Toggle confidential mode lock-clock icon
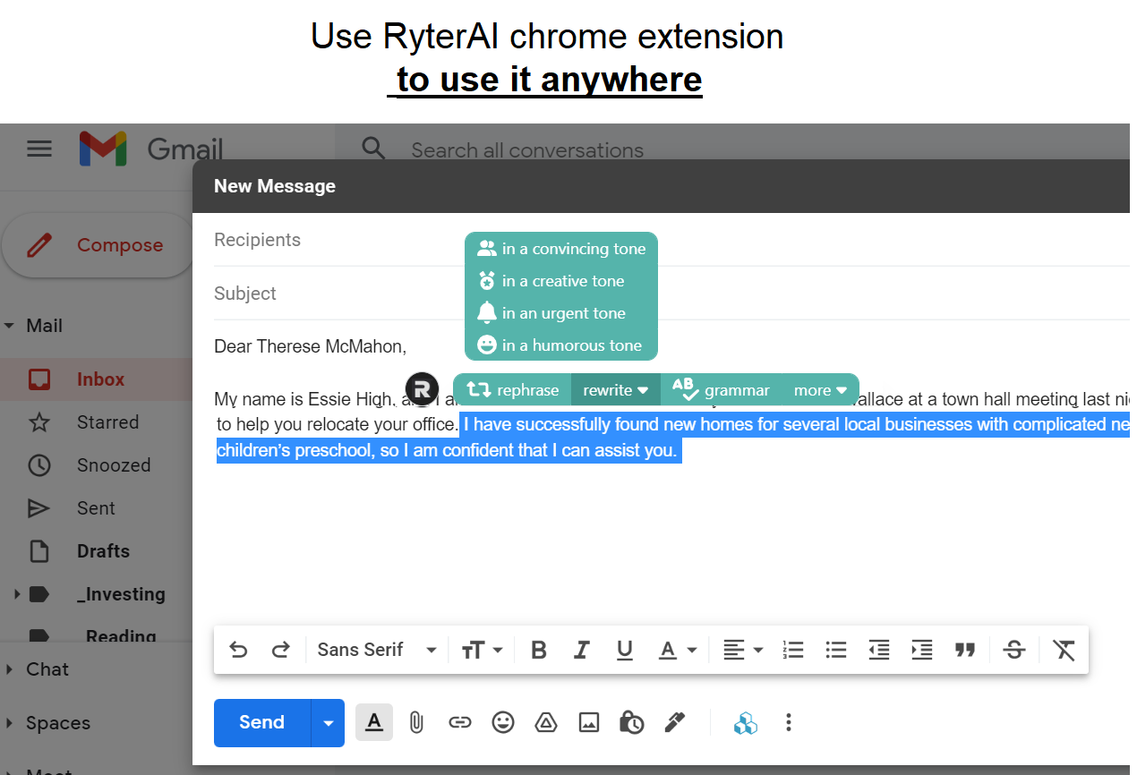Image resolution: width=1137 pixels, height=775 pixels. [x=632, y=722]
